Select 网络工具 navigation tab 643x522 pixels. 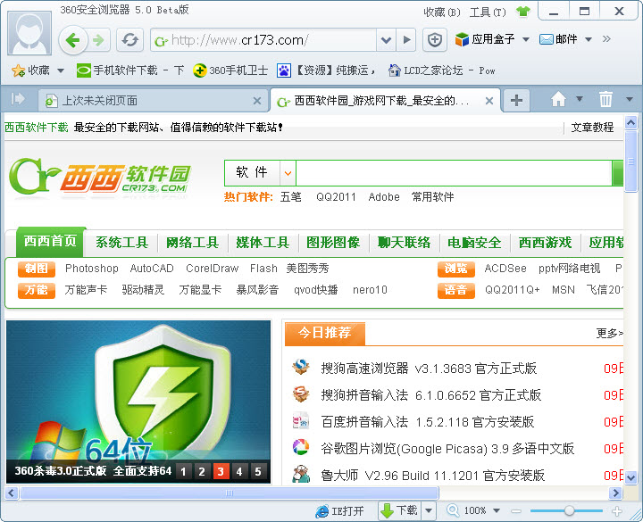click(x=192, y=243)
